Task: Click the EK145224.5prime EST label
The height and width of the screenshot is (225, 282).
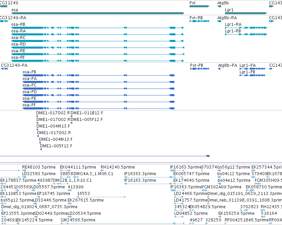Action: click(x=34, y=220)
